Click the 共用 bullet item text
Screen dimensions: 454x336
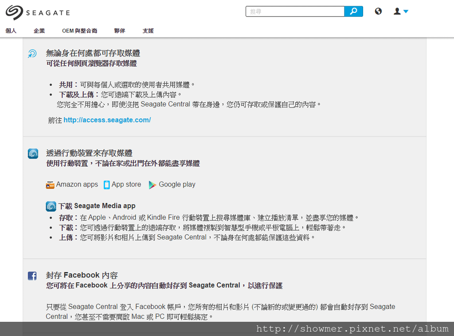pyautogui.click(x=127, y=85)
